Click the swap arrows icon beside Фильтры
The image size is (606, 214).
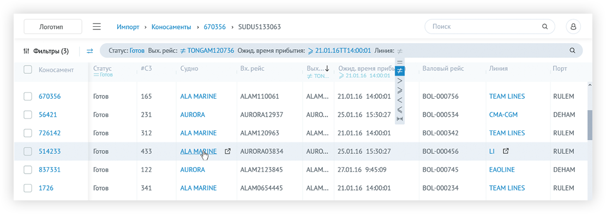click(89, 51)
